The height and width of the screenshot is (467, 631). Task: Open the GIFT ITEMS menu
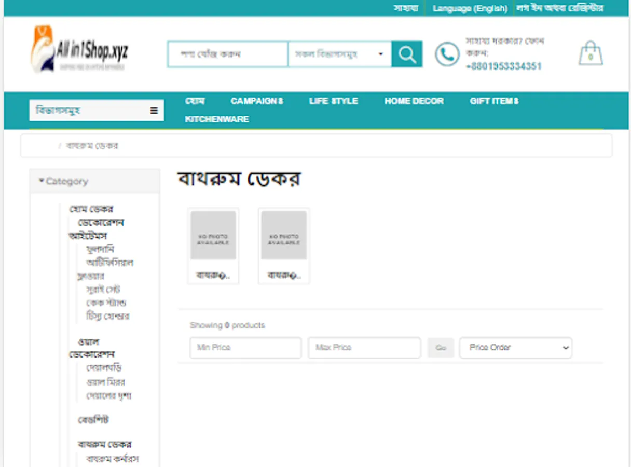494,101
